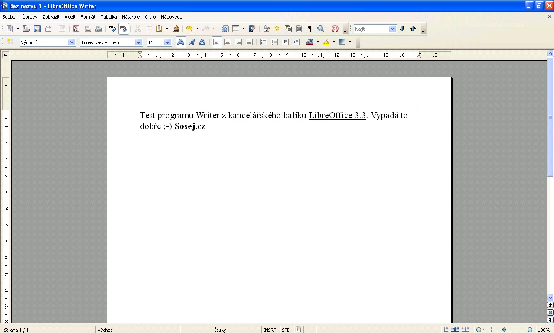Expand the Insert Table dropdown arrow

click(244, 29)
